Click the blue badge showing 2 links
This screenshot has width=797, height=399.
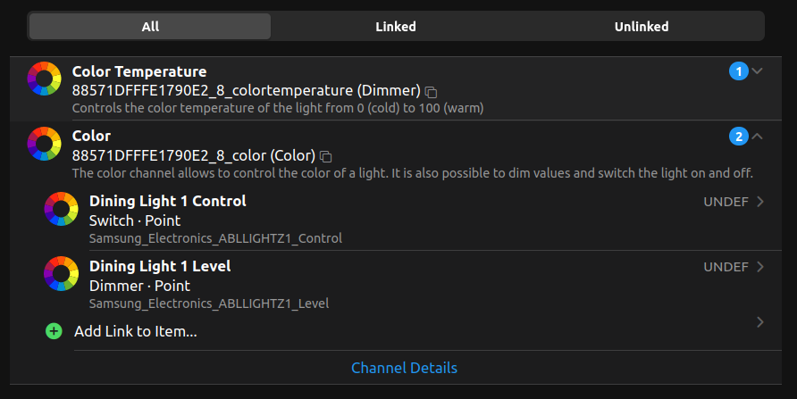point(738,137)
